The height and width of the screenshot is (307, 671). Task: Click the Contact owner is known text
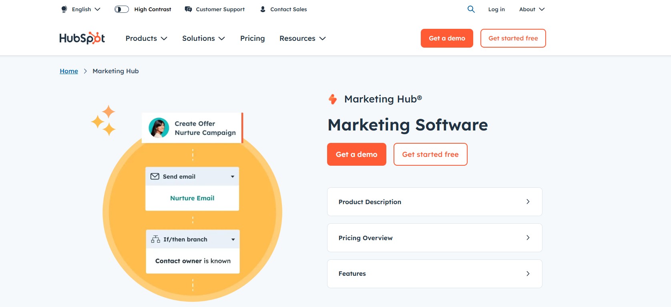pyautogui.click(x=193, y=261)
